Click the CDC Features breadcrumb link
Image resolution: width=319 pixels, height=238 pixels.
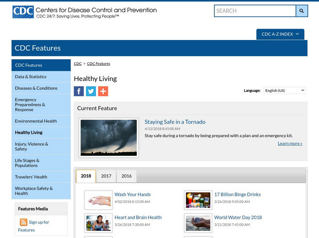tap(98, 64)
